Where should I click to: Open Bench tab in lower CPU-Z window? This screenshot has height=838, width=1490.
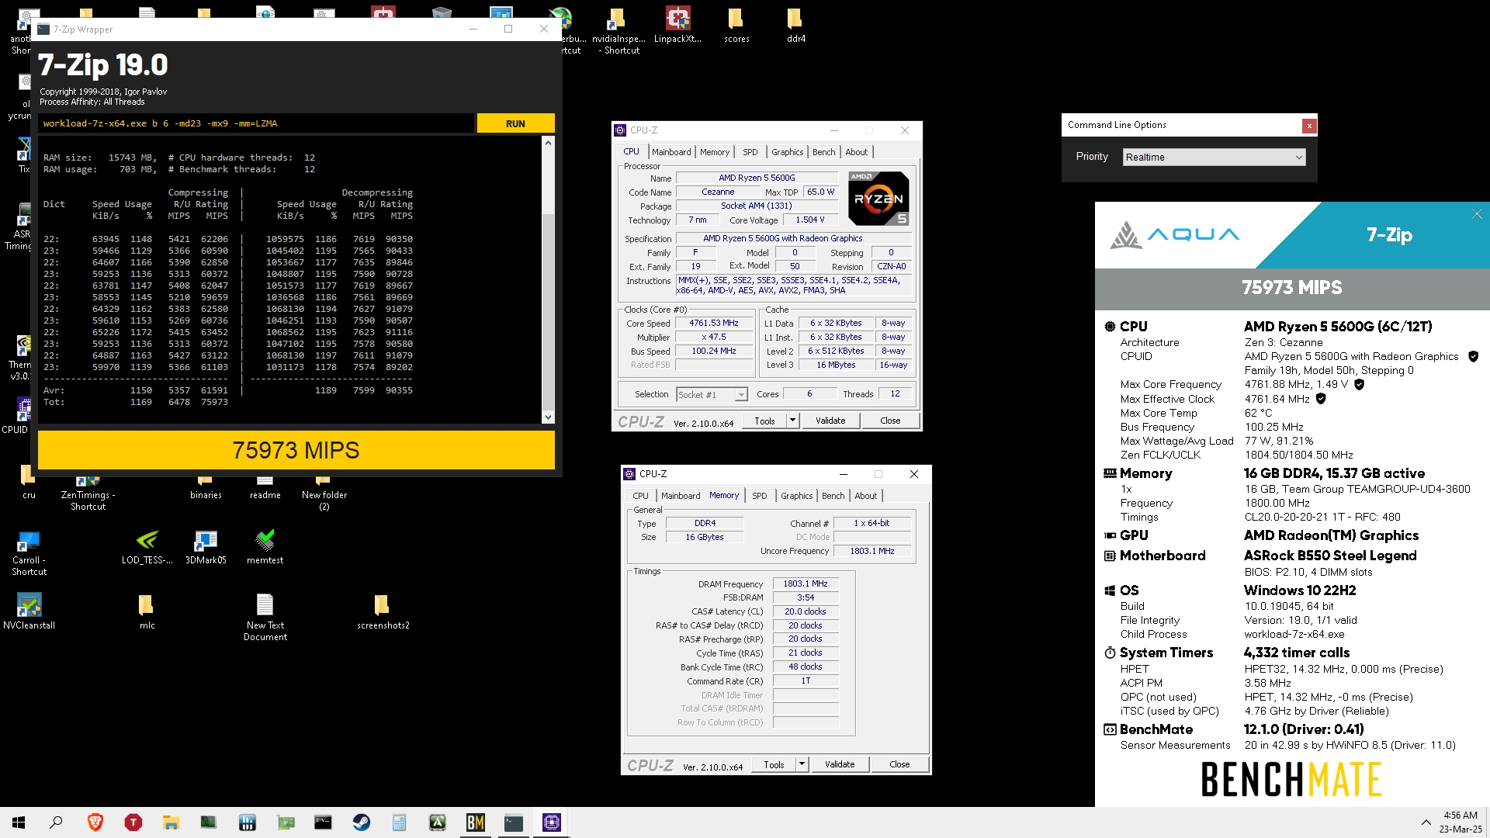pyautogui.click(x=833, y=496)
